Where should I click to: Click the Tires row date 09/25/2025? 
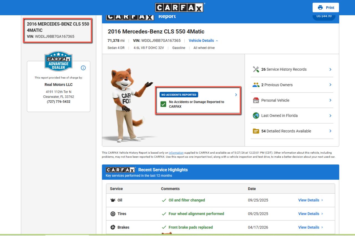[258, 214]
